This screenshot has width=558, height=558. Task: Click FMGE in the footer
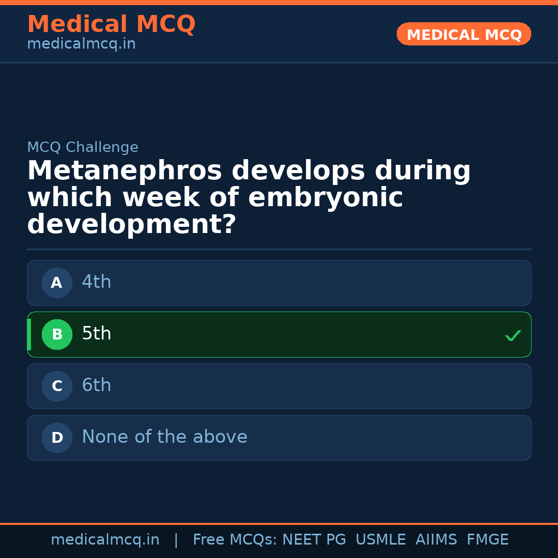tap(487, 540)
